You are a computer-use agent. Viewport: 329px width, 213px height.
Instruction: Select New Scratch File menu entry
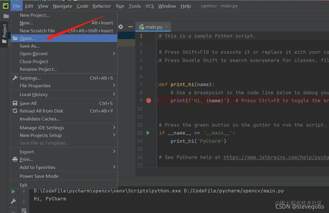tap(64, 31)
